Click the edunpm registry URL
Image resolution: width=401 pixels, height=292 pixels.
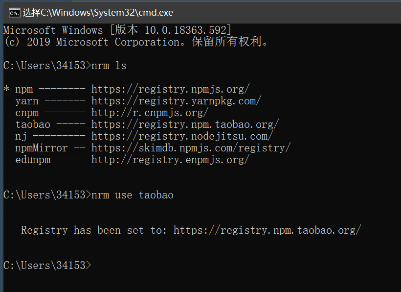(170, 160)
